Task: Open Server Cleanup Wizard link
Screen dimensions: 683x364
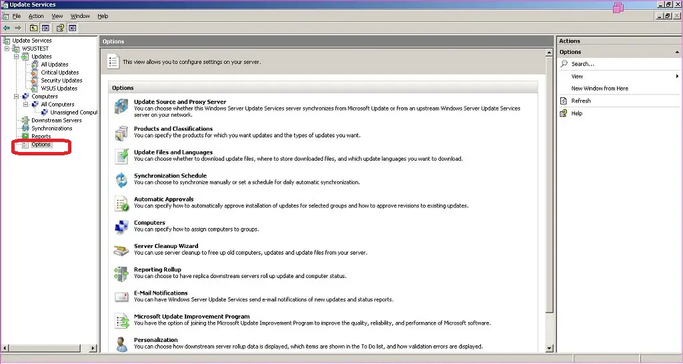Action: pos(166,246)
